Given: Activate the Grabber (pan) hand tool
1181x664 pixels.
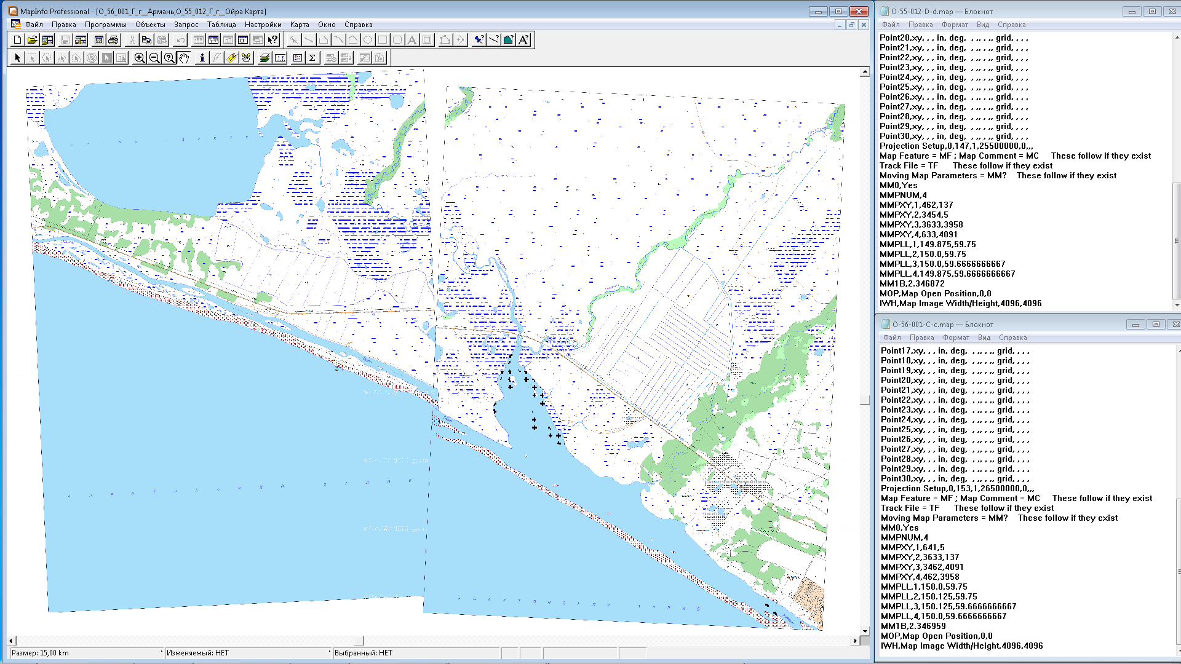Looking at the screenshot, I should tap(185, 57).
